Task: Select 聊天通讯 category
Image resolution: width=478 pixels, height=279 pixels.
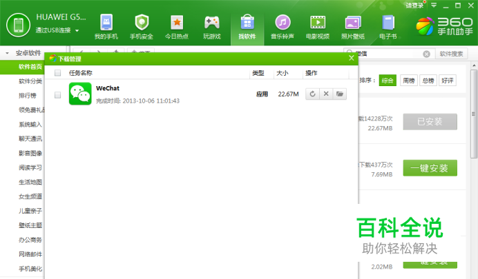Action: (30, 139)
